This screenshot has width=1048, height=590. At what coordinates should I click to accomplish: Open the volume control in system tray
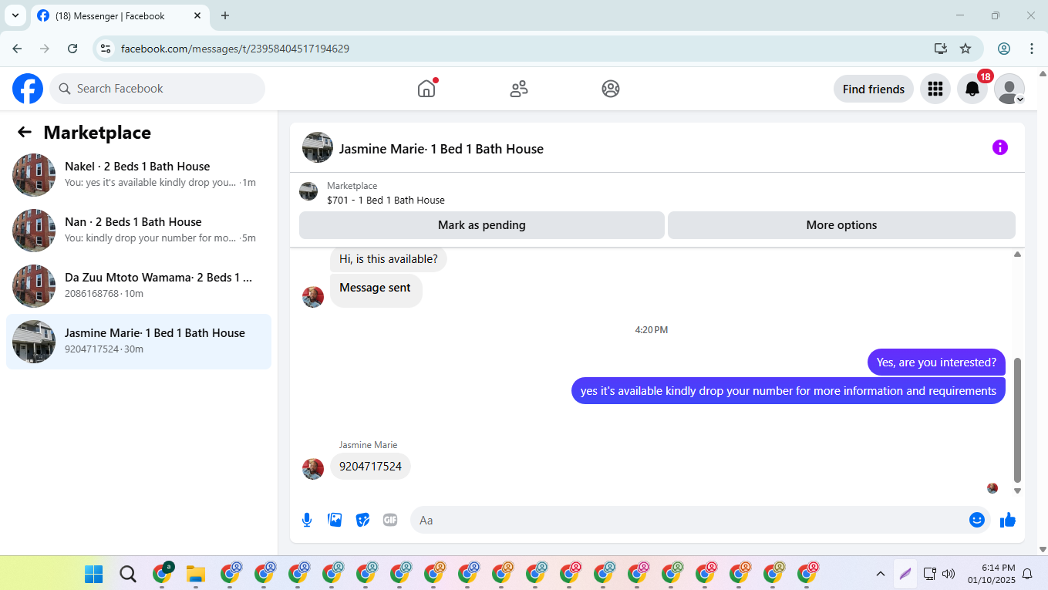coord(949,574)
